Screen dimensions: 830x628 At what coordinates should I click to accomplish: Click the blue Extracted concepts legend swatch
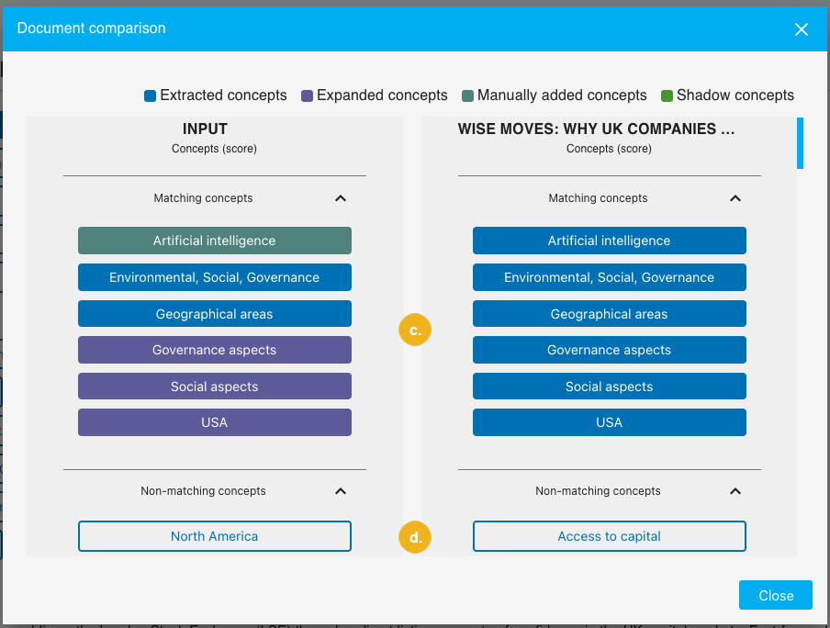pos(151,95)
